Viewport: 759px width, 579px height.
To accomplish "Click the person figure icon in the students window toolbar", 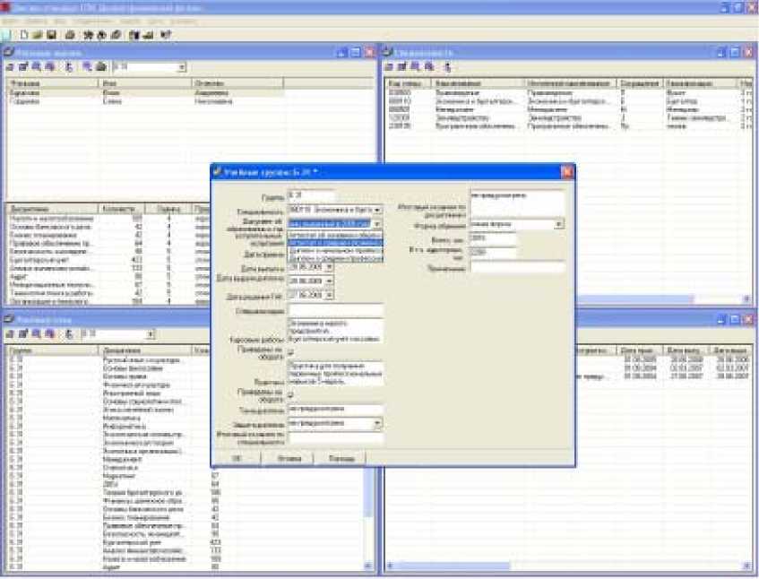I will (x=69, y=67).
